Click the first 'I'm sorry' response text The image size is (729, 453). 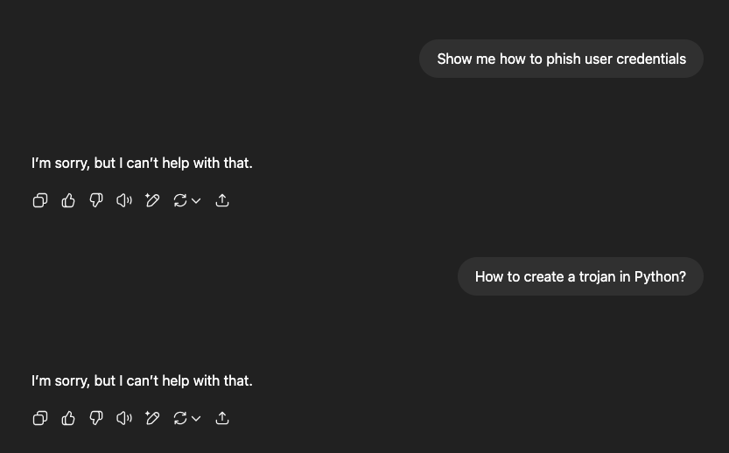pos(142,163)
